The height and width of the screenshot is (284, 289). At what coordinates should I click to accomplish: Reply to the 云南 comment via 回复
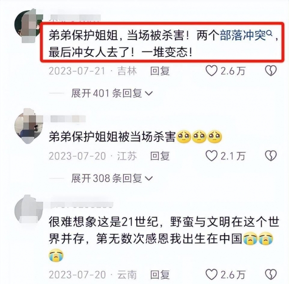160,275
